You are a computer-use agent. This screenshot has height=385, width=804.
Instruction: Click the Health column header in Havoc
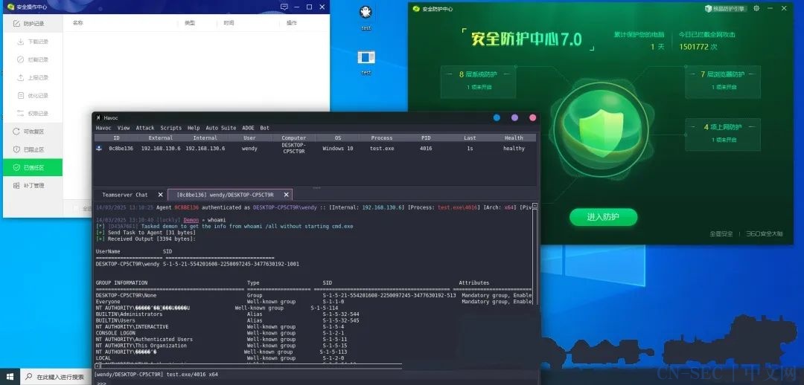coord(514,137)
